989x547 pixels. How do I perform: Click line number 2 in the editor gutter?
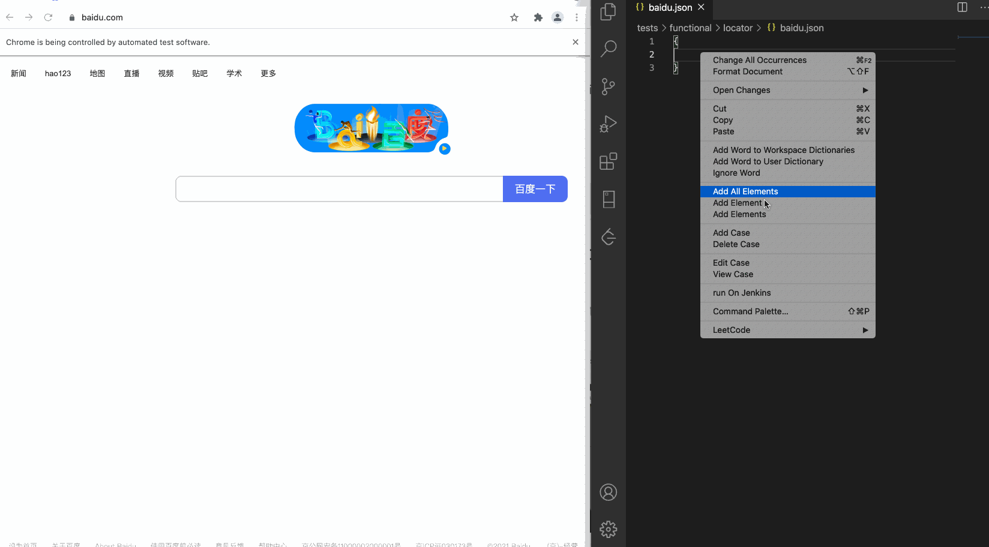pyautogui.click(x=652, y=55)
